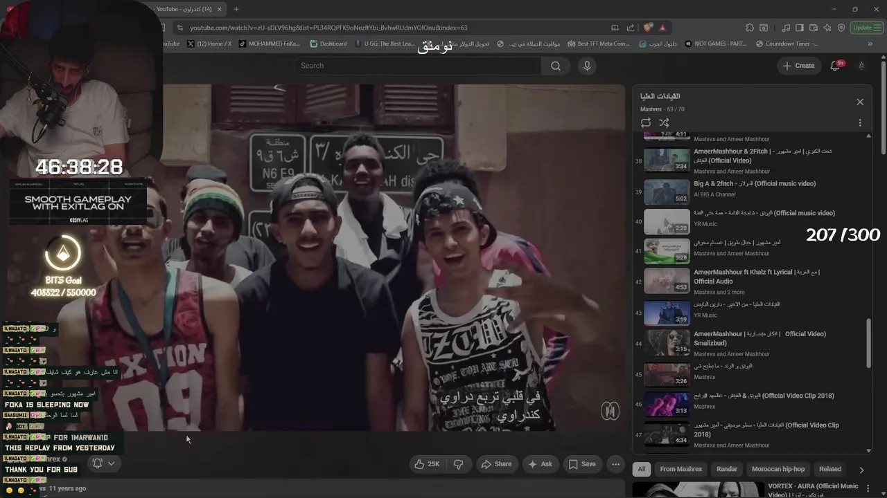Viewport: 887px width, 498px height.
Task: Focus the YouTube search box
Action: point(417,66)
